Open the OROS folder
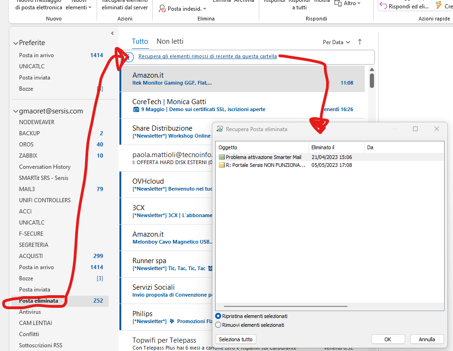This screenshot has width=453, height=351. 60,144
